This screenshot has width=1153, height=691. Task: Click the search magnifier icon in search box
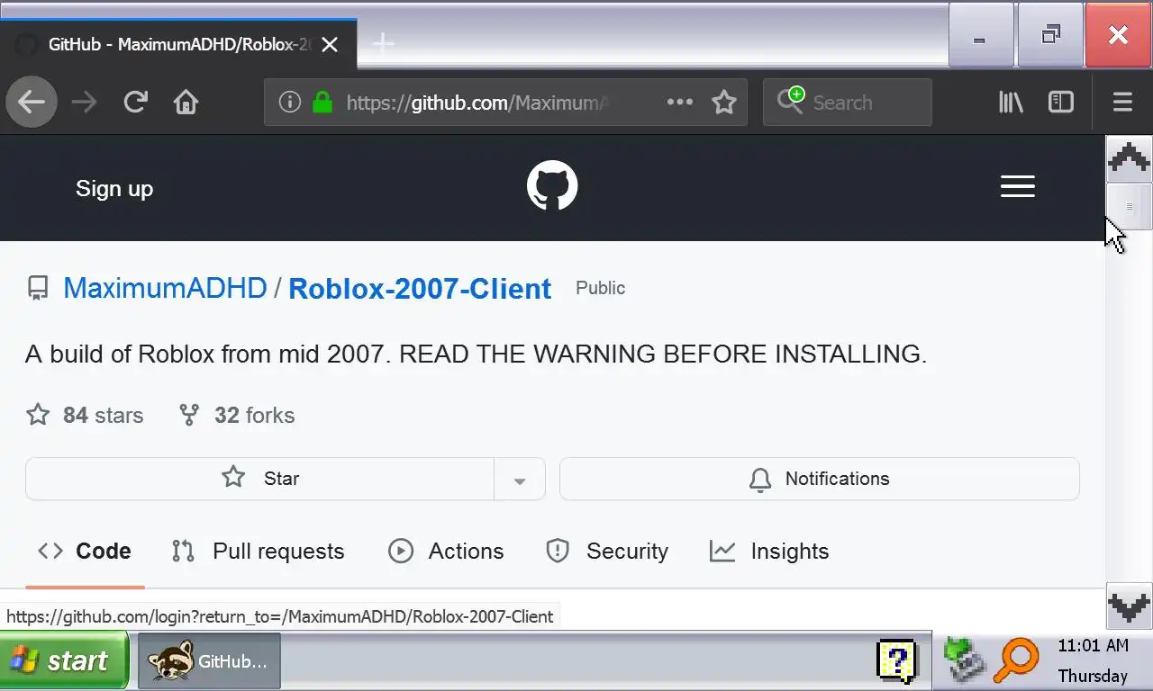click(x=791, y=101)
